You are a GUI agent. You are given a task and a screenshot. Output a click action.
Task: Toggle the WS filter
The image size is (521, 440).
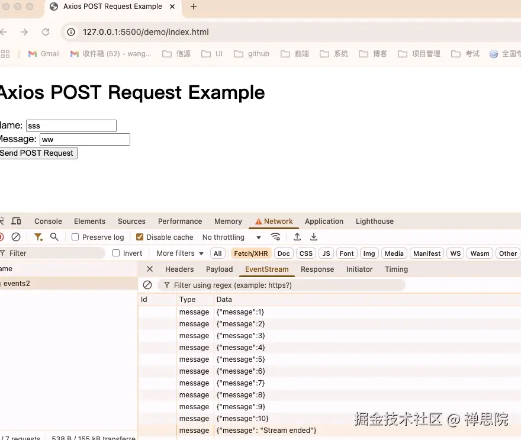click(455, 253)
